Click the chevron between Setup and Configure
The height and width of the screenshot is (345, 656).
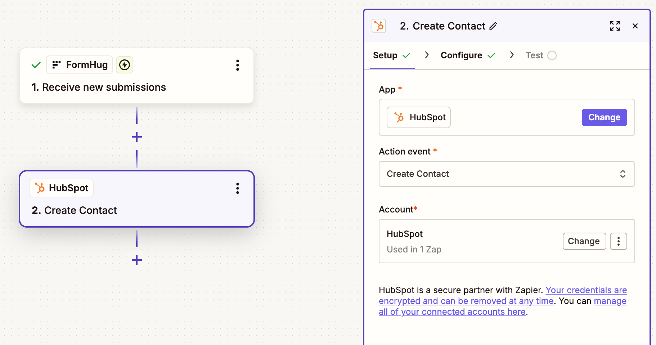click(427, 55)
